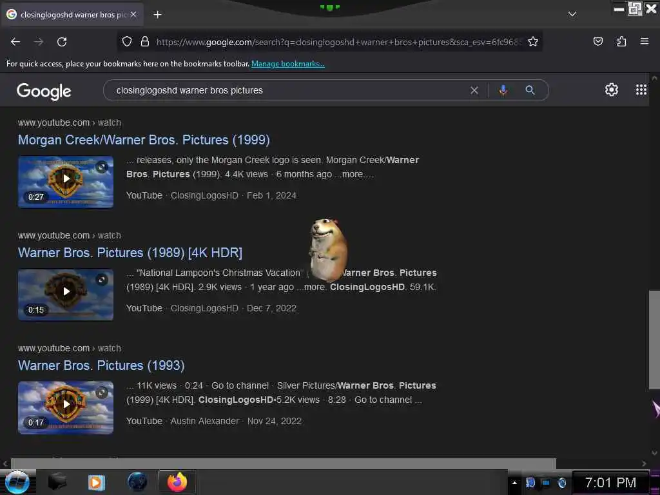The image size is (660, 495).
Task: Go to the Google homepage logo
Action: click(44, 91)
